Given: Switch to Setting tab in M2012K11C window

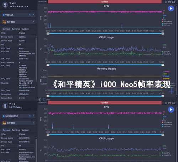Looking at the screenshot, I should point(16,130).
